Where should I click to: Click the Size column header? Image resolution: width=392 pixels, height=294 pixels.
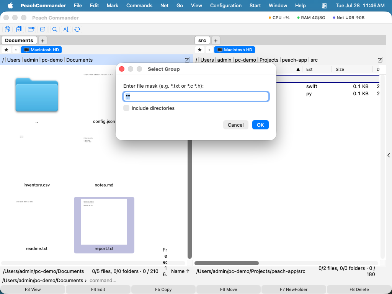pyautogui.click(x=340, y=70)
